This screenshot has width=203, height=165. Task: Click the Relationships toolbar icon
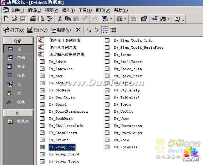click(154, 19)
